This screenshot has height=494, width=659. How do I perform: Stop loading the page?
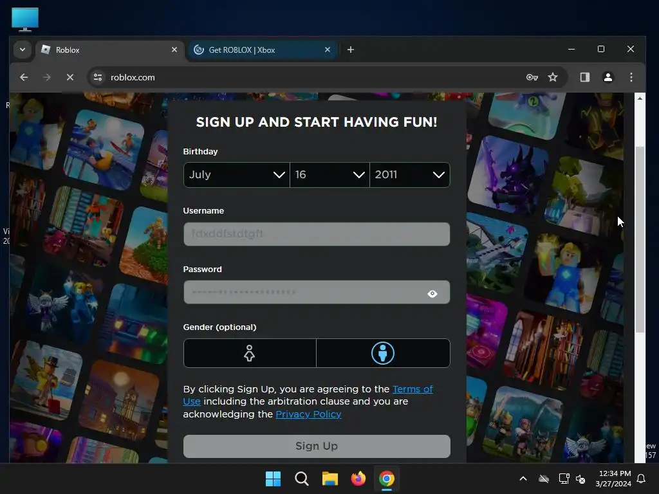pyautogui.click(x=70, y=77)
